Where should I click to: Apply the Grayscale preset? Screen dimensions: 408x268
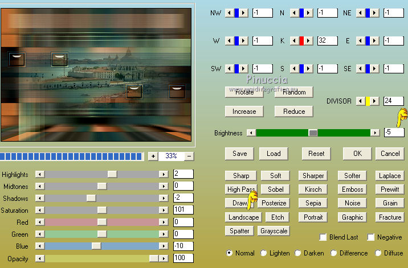[274, 231]
